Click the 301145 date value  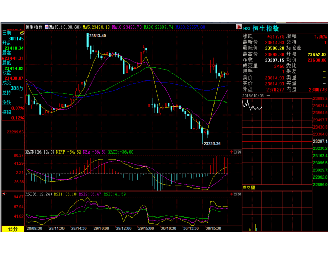tap(16, 39)
